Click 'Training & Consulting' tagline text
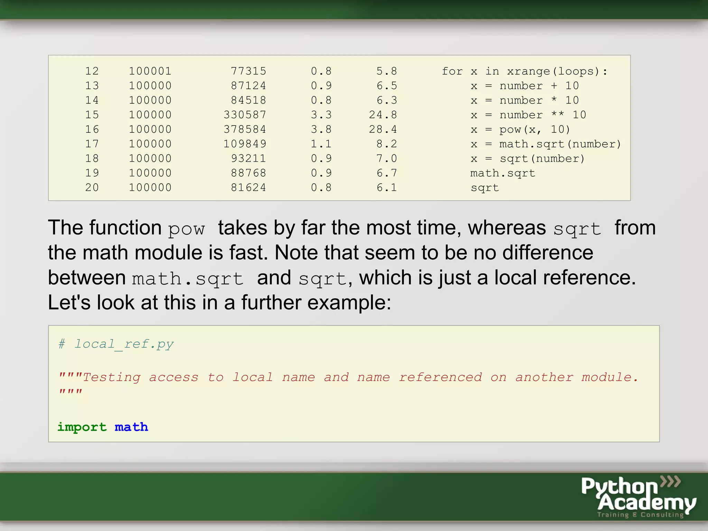The height and width of the screenshot is (531, 708). (x=641, y=515)
